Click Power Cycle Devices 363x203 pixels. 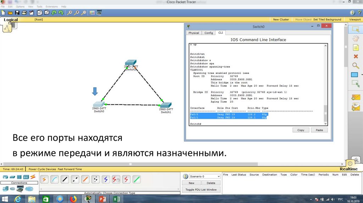43,169
